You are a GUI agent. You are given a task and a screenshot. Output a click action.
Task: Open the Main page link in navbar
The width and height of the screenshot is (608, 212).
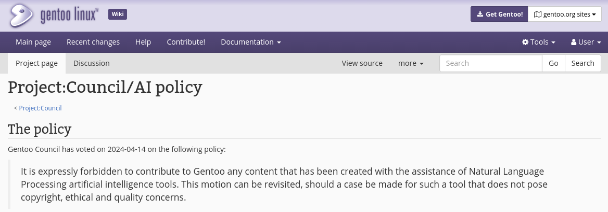click(33, 42)
